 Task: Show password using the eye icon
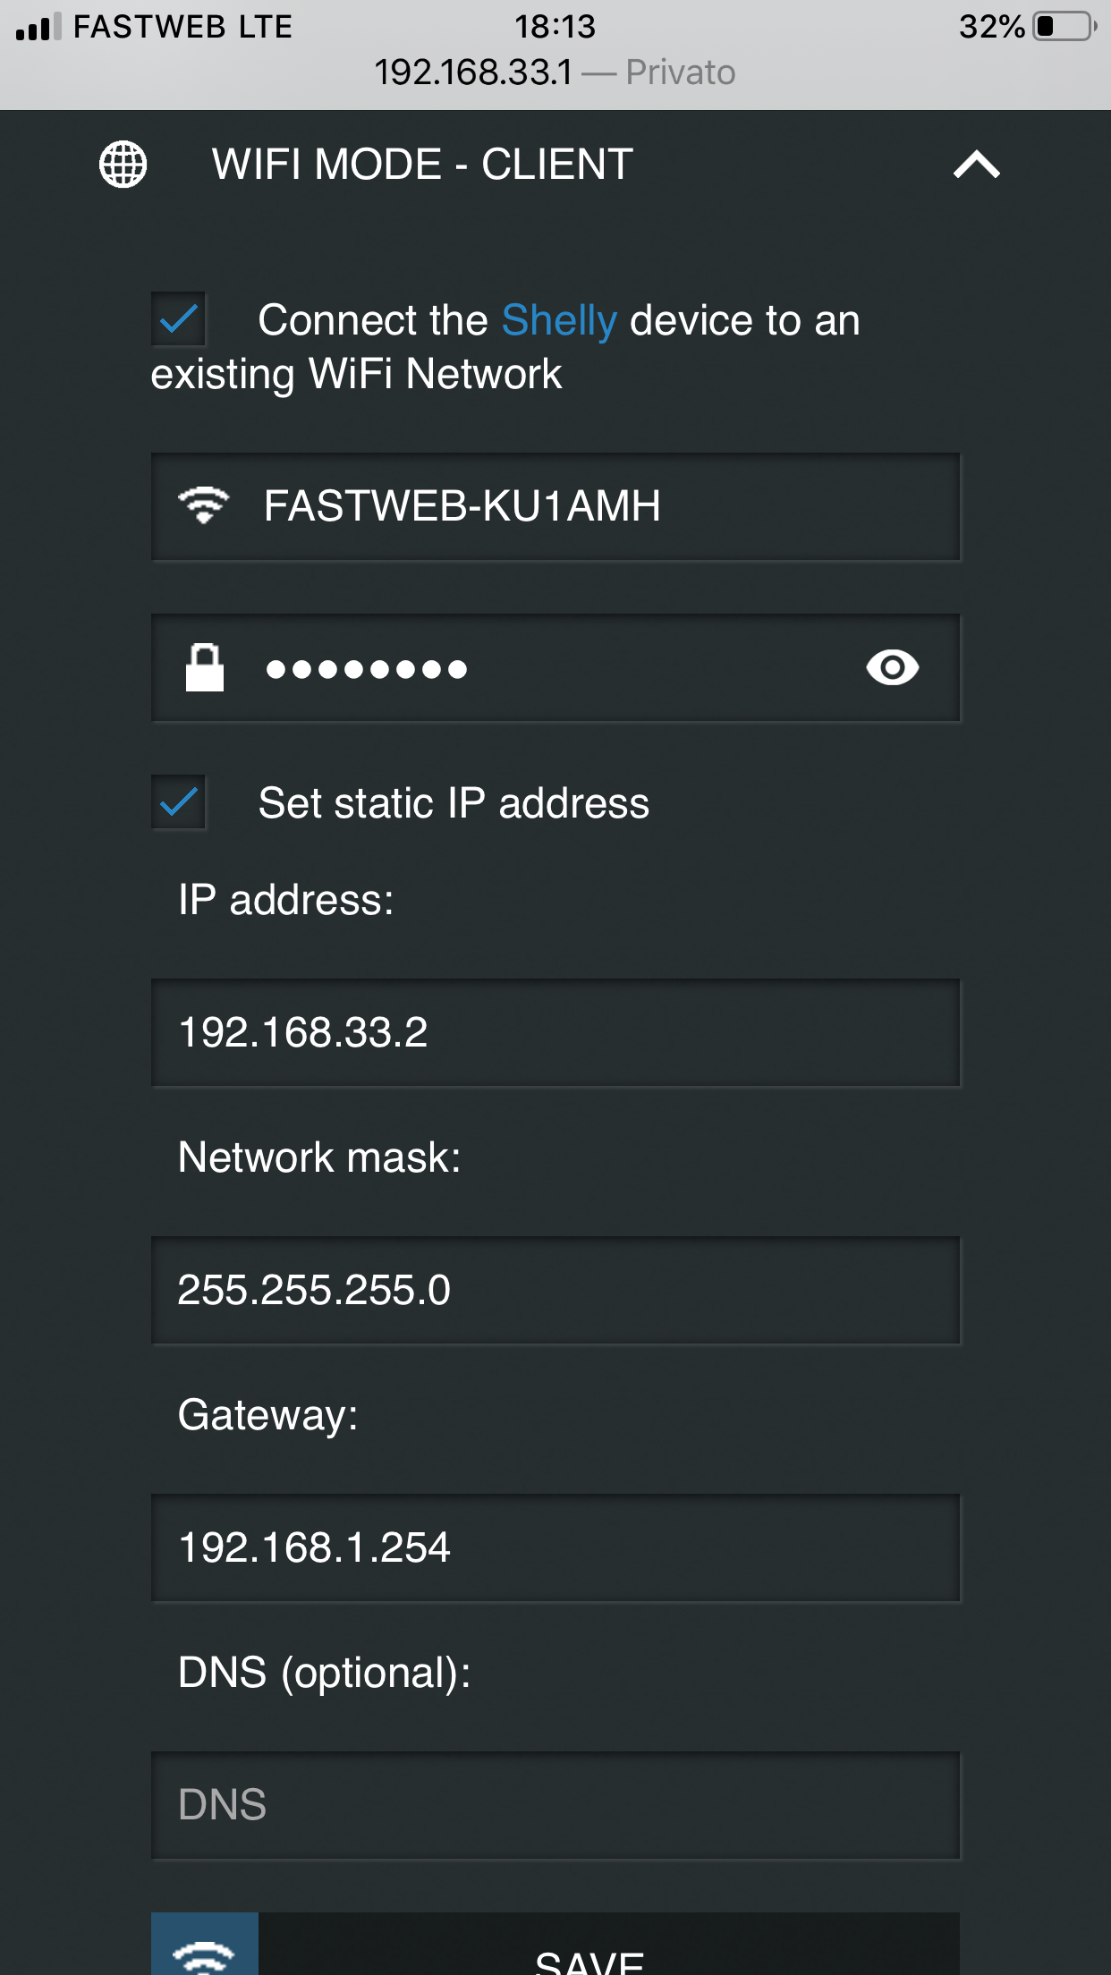coord(892,667)
